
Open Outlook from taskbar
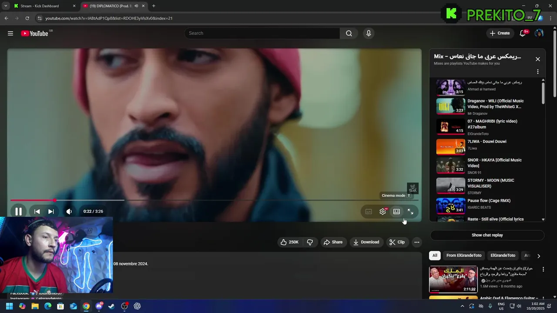74,306
